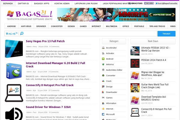Select the INTERNET category tab
Image resolution: width=180 pixels, height=120 pixels.
96,26
